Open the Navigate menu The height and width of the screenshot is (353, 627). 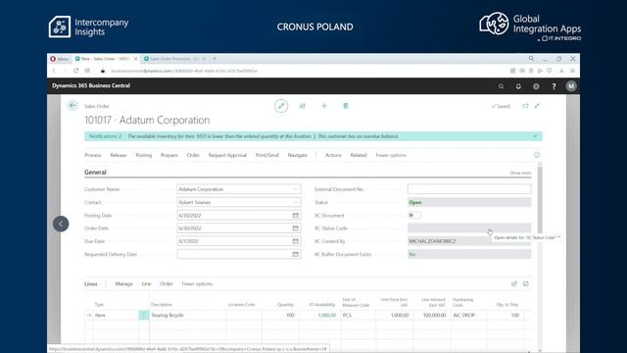(x=298, y=155)
